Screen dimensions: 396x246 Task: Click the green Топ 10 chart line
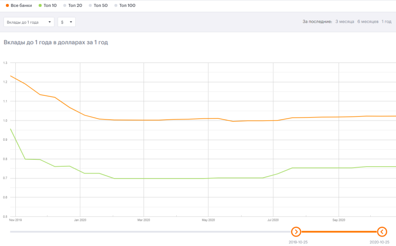[158, 179]
